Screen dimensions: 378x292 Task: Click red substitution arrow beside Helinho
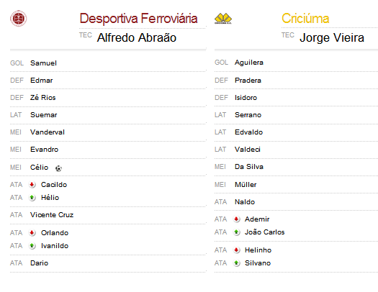pyautogui.click(x=236, y=250)
